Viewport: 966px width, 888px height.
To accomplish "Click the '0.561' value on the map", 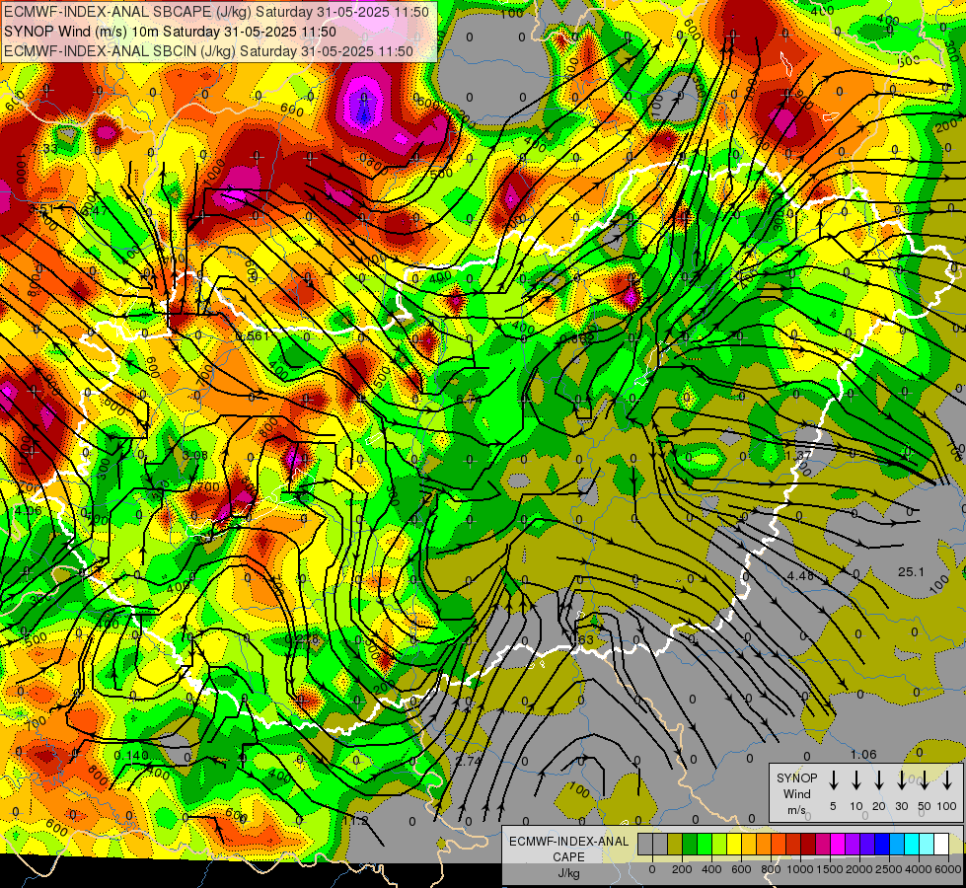I will (253, 335).
